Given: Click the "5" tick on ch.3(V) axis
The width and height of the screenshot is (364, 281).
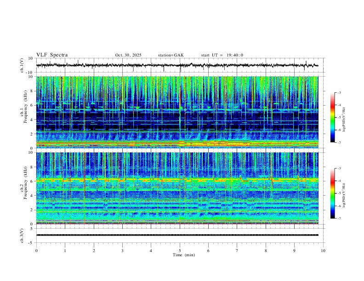Looking at the screenshot, I should click(x=32, y=229).
